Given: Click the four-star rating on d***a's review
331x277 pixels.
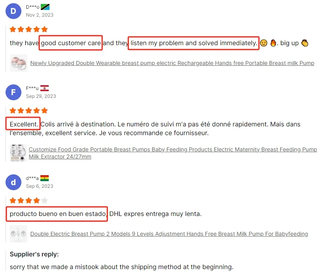Looking at the screenshot, I should (29, 200).
